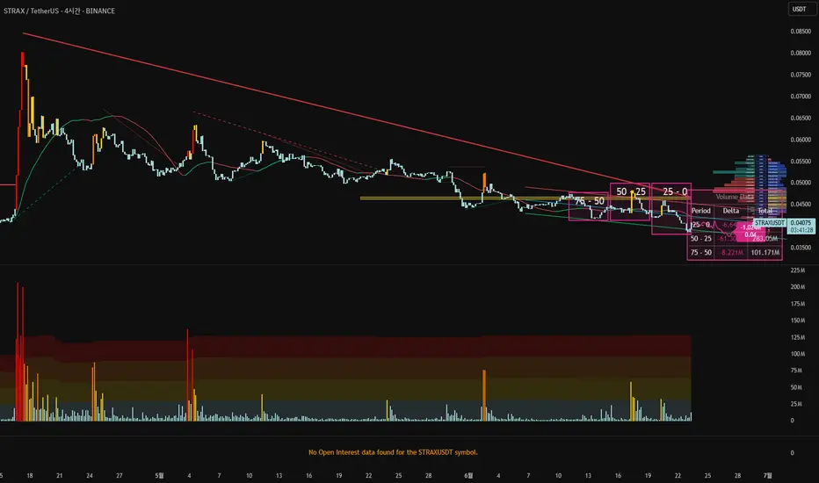The width and height of the screenshot is (819, 483).
Task: Click the 0.06000 price axis label
Action: coord(801,140)
